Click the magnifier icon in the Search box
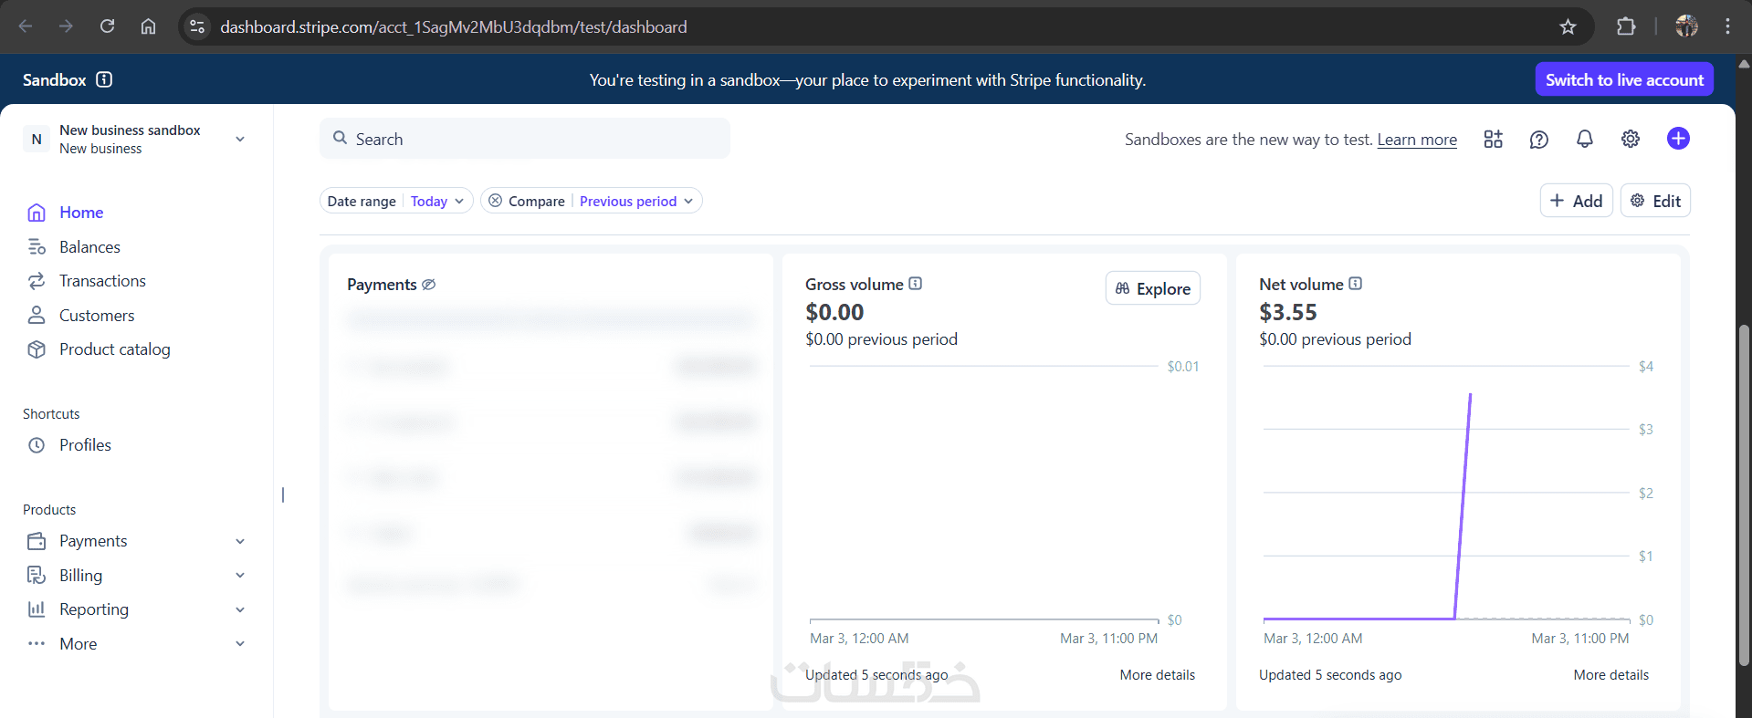Viewport: 1752px width, 718px height. 340,138
